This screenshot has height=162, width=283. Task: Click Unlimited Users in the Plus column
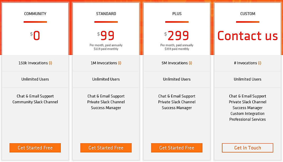click(177, 79)
